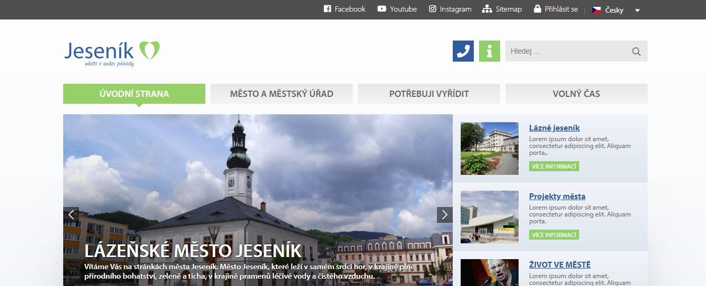The image size is (706, 286).
Task: Click the Česky language label
Action: pos(614,10)
